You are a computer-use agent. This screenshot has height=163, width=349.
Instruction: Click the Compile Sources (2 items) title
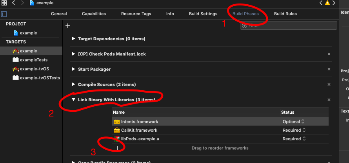[107, 84]
